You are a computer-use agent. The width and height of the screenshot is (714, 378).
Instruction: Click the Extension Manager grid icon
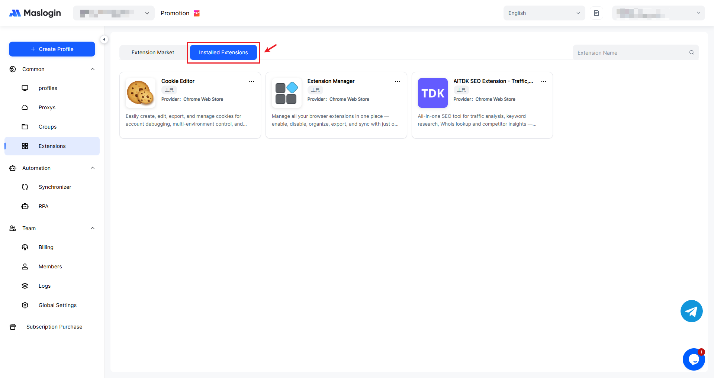click(x=286, y=93)
